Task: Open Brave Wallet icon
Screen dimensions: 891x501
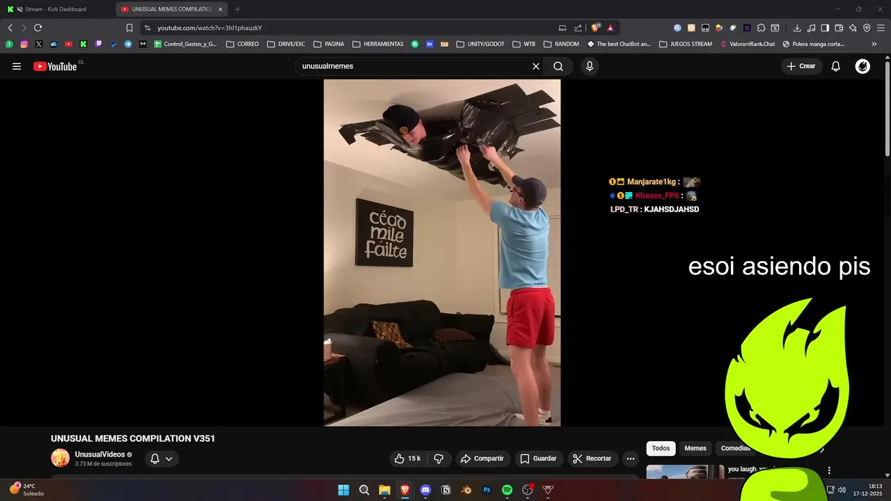Action: [x=839, y=28]
